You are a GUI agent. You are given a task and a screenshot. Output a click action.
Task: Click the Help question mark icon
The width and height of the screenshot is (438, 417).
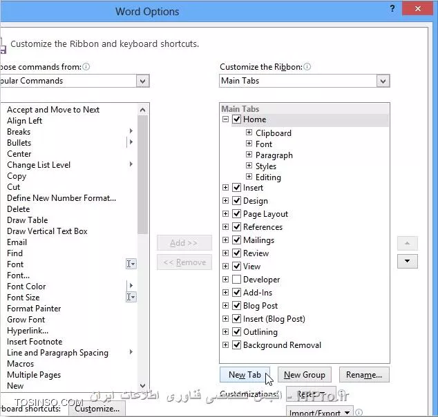[x=392, y=9]
